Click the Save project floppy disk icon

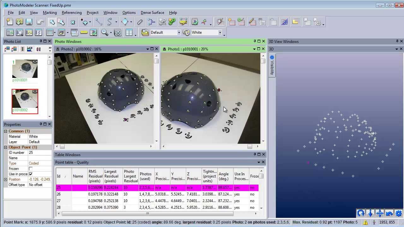29,22
